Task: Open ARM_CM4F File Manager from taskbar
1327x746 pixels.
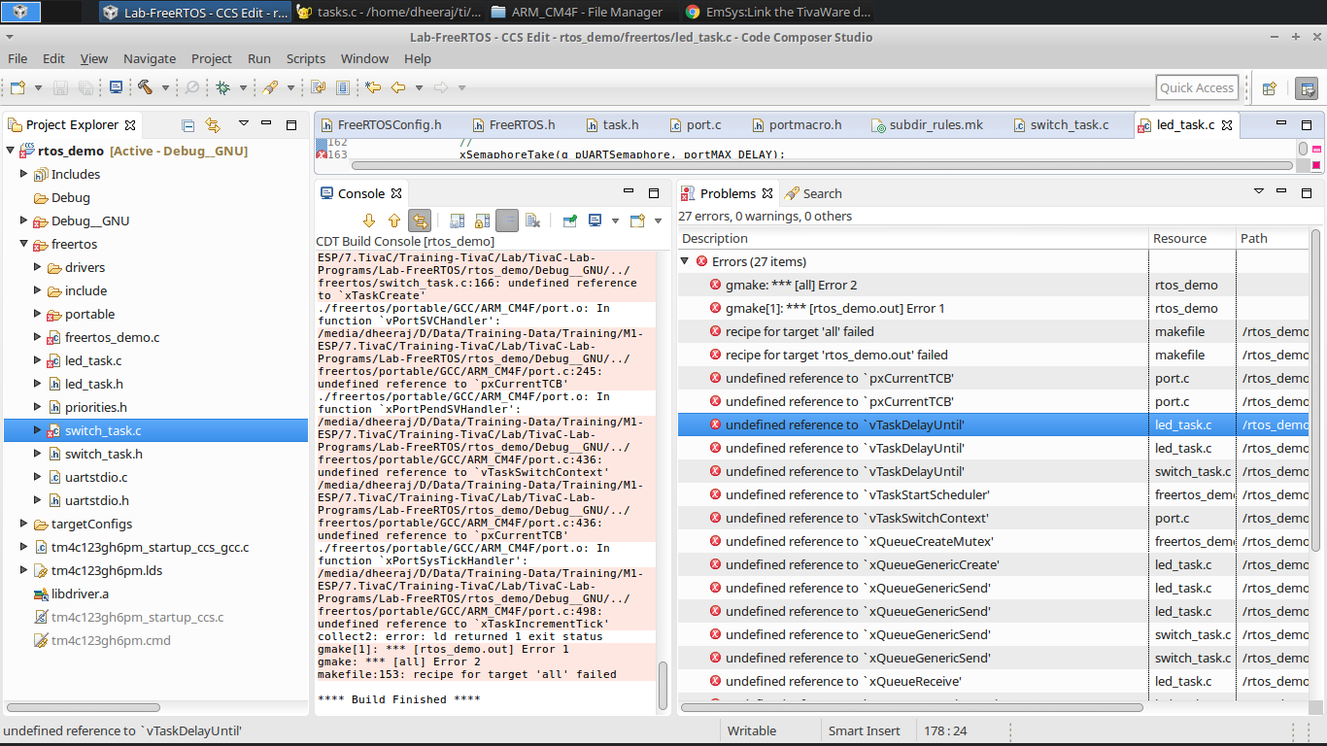Action: click(x=578, y=13)
